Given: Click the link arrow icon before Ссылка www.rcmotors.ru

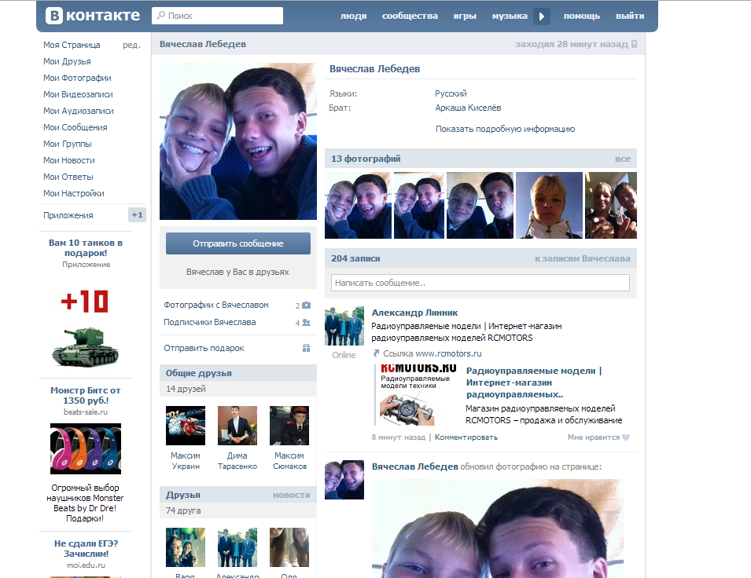Looking at the screenshot, I should click(x=377, y=353).
